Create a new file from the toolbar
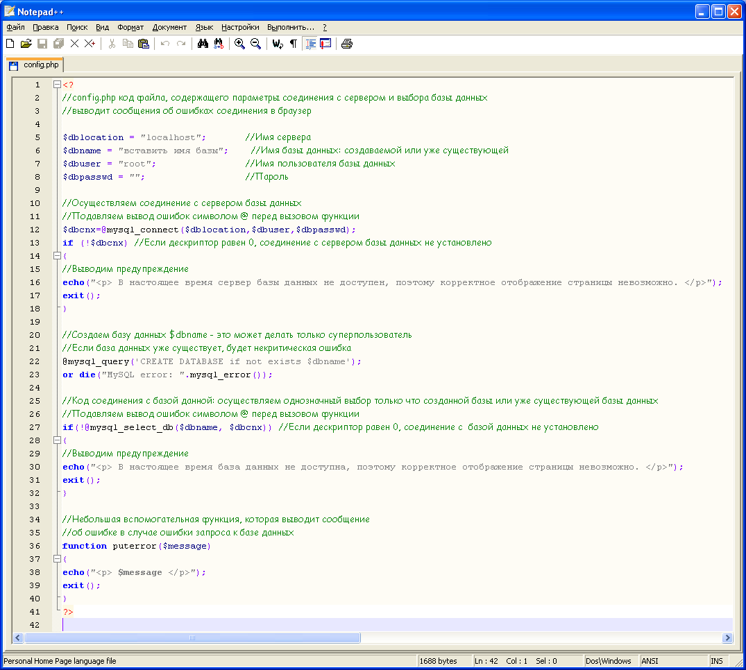746x670 pixels. (x=10, y=44)
